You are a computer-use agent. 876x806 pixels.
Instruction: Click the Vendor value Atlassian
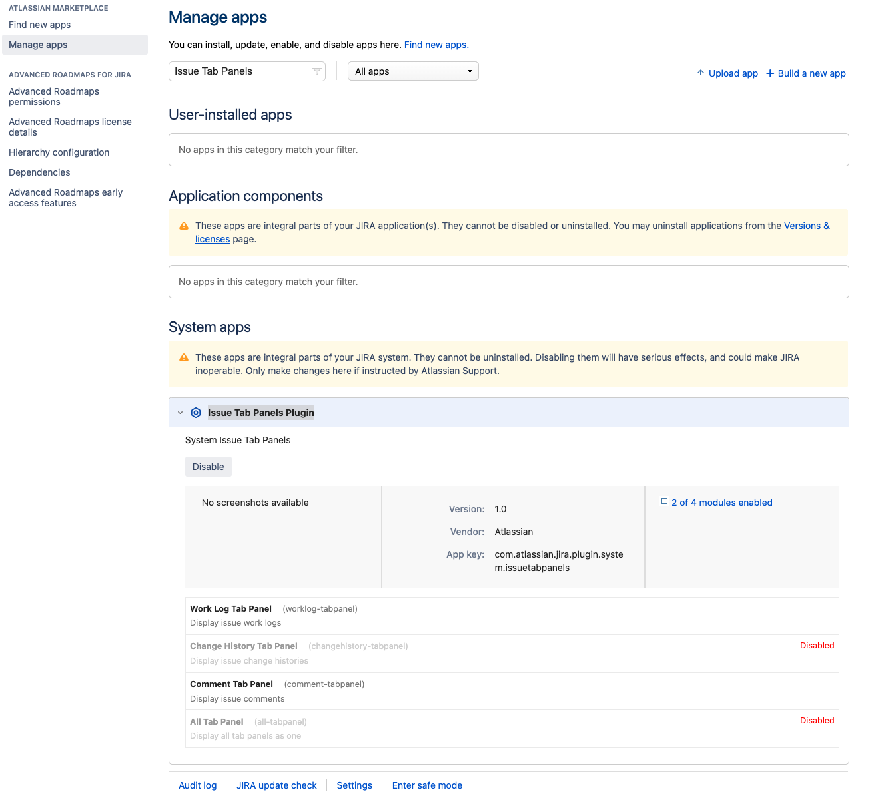[x=514, y=532]
